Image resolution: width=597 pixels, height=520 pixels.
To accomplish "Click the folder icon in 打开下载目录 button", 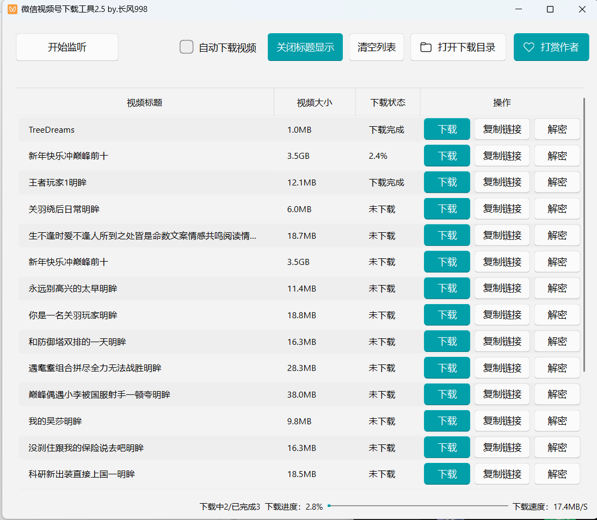I will [426, 47].
